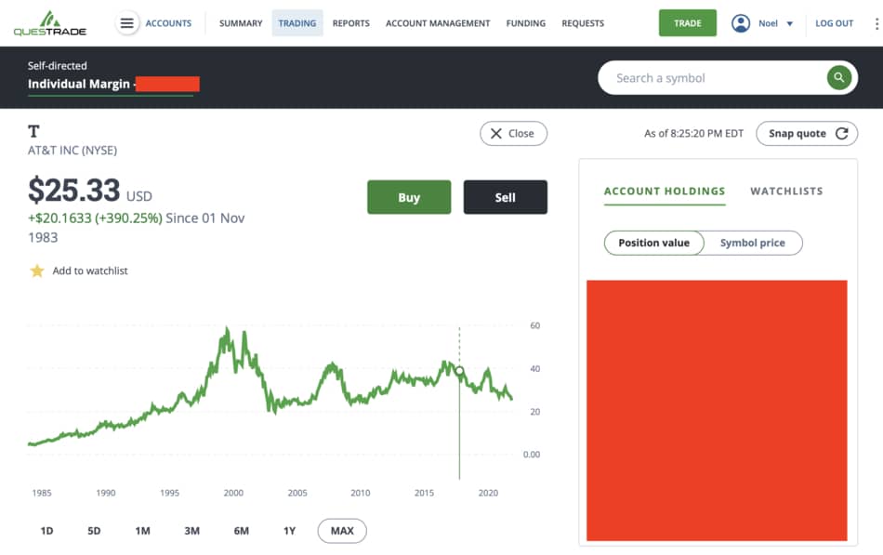Select the MAX chart range

342,531
